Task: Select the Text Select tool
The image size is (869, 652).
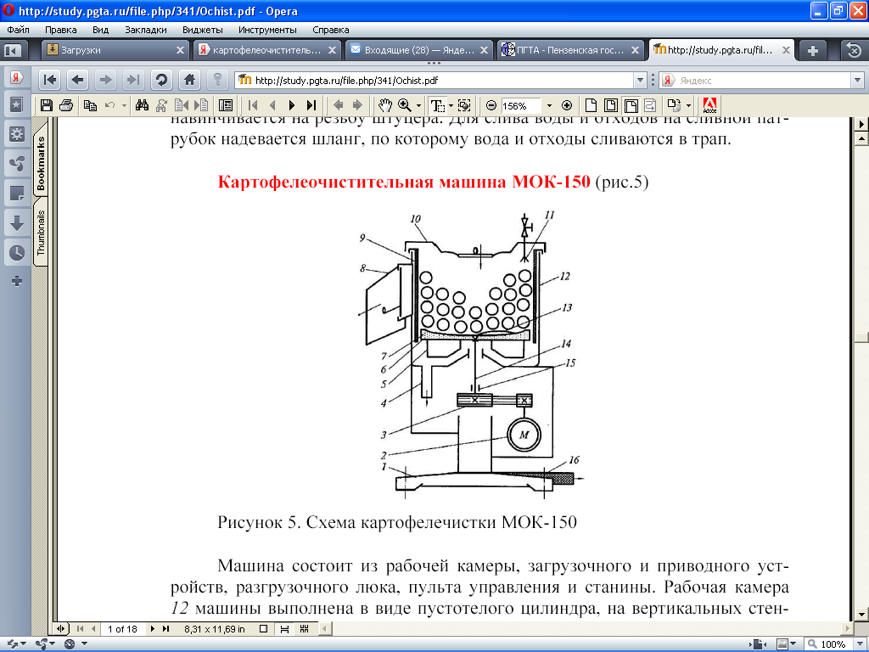Action: 437,105
